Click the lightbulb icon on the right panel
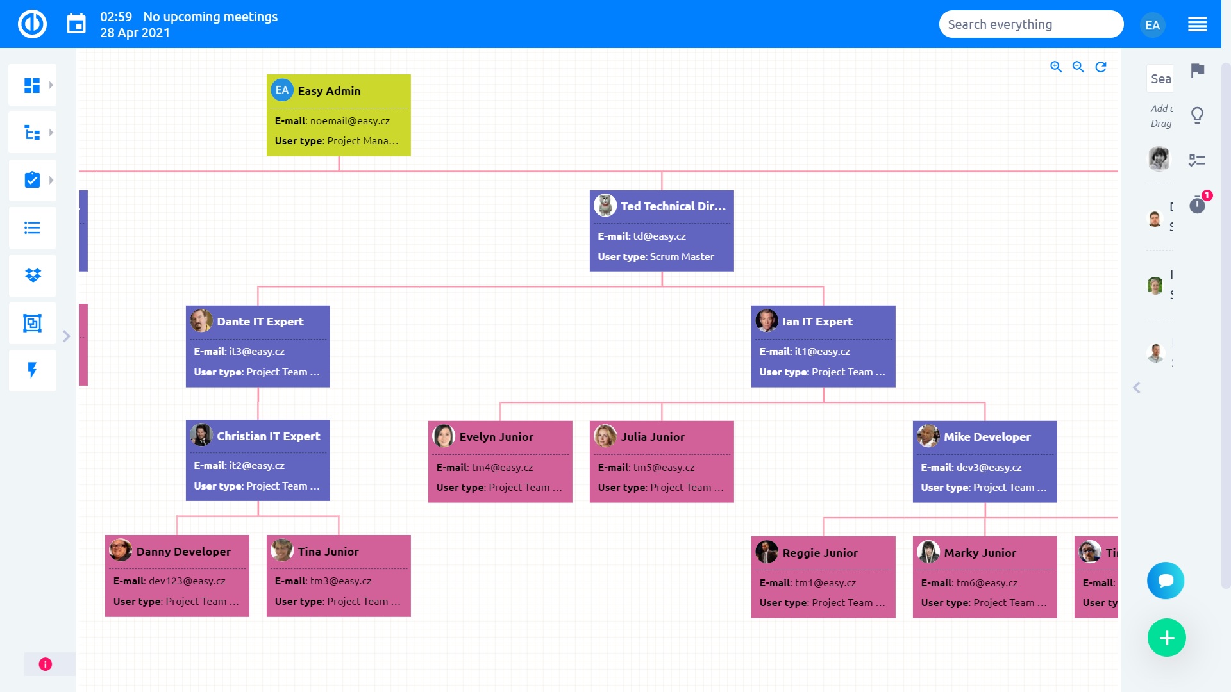The height and width of the screenshot is (692, 1231). tap(1197, 115)
